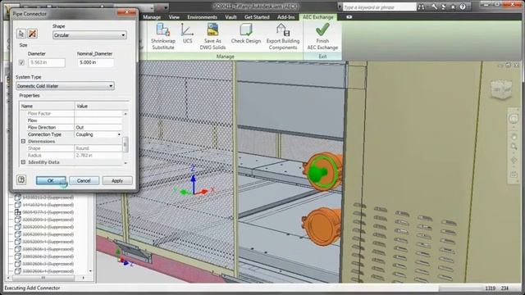Screen dimensions: 525x295
Task: Click browser tree scroll down arrow
Action: click(x=91, y=270)
